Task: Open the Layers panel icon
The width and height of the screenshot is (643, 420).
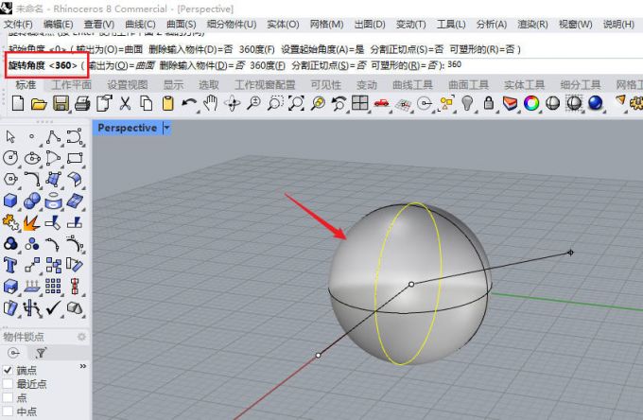Action: (510, 103)
